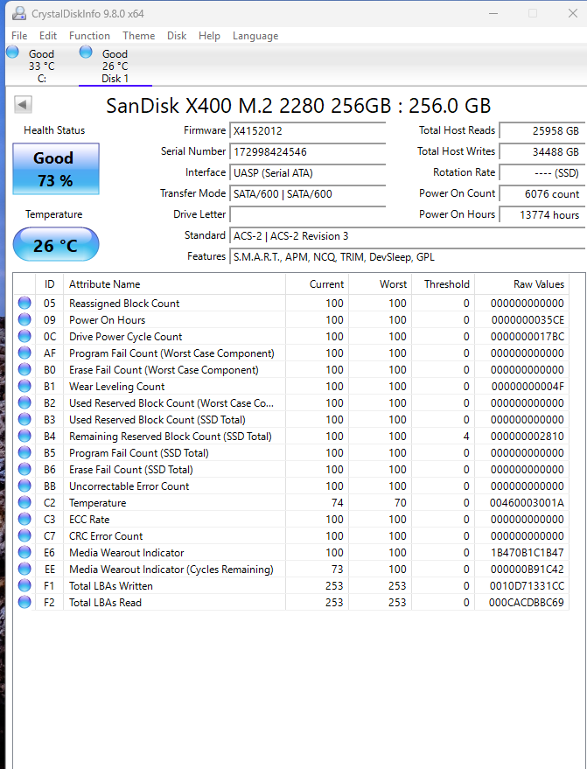Click status orb for CRC Error Count

tap(24, 536)
